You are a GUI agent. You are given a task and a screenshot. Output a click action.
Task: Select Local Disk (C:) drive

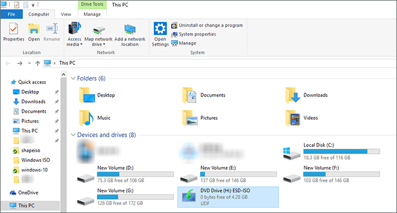(331, 152)
